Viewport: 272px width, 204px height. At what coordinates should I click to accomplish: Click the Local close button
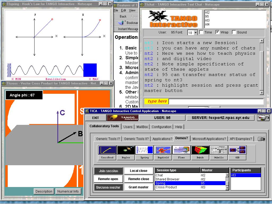[x=139, y=171]
